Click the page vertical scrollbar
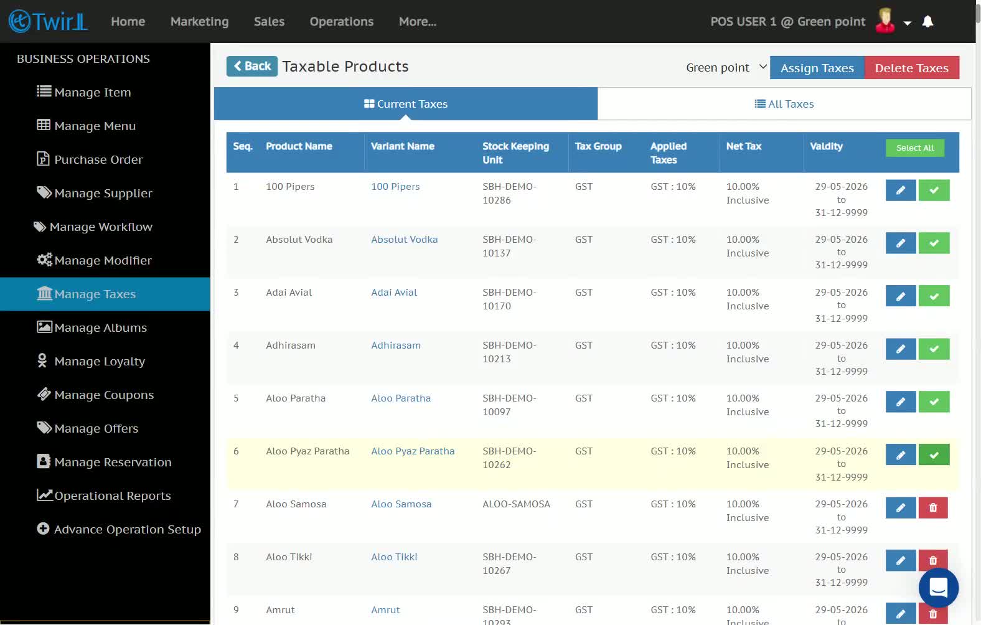981x625 pixels. coord(978,311)
